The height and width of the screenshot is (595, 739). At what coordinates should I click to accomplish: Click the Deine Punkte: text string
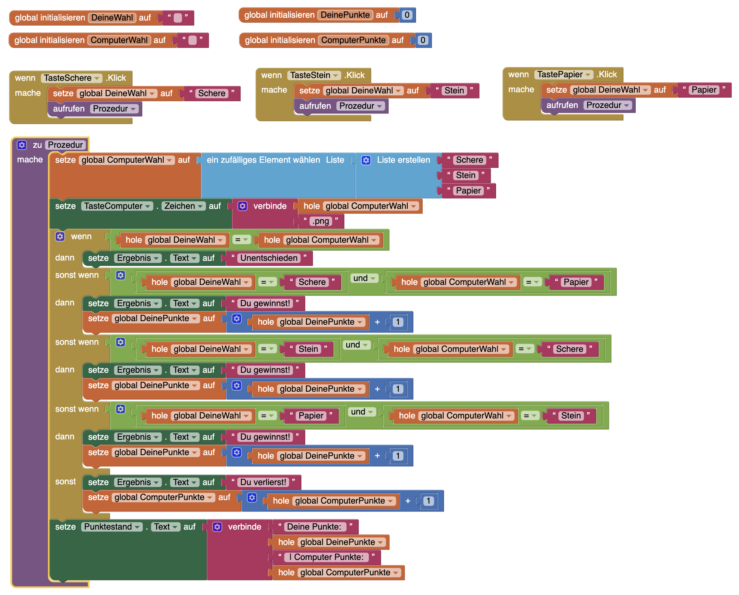[314, 527]
